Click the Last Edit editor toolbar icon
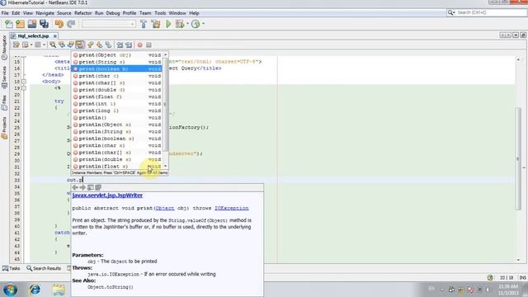The width and height of the screenshot is (528, 297). pos(16,45)
